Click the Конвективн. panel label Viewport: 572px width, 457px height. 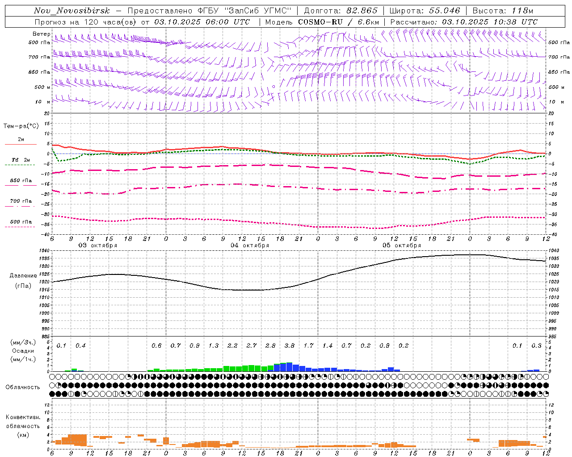(23, 417)
